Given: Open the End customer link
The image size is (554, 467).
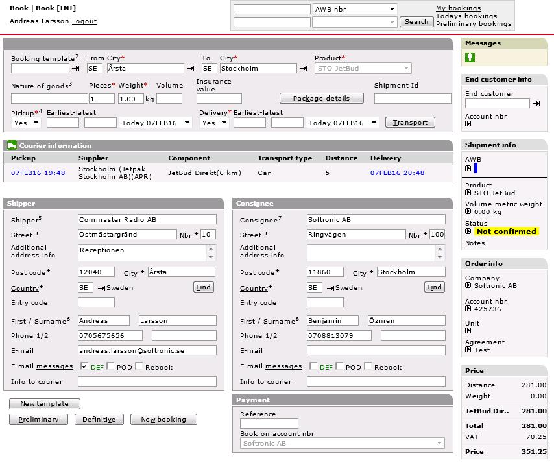Looking at the screenshot, I should coord(489,93).
